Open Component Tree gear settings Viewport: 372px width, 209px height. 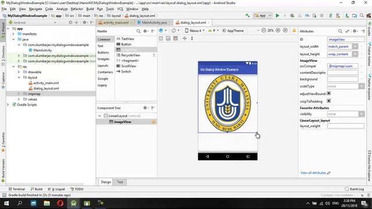pyautogui.click(x=145, y=108)
